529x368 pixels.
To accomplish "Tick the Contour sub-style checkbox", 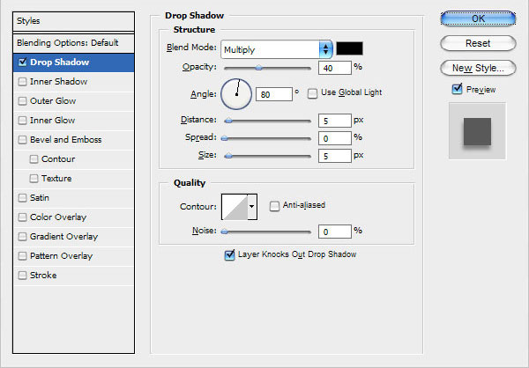I will [x=34, y=159].
